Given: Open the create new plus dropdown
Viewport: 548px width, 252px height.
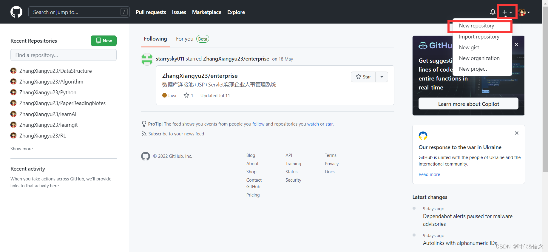Looking at the screenshot, I should [x=507, y=12].
